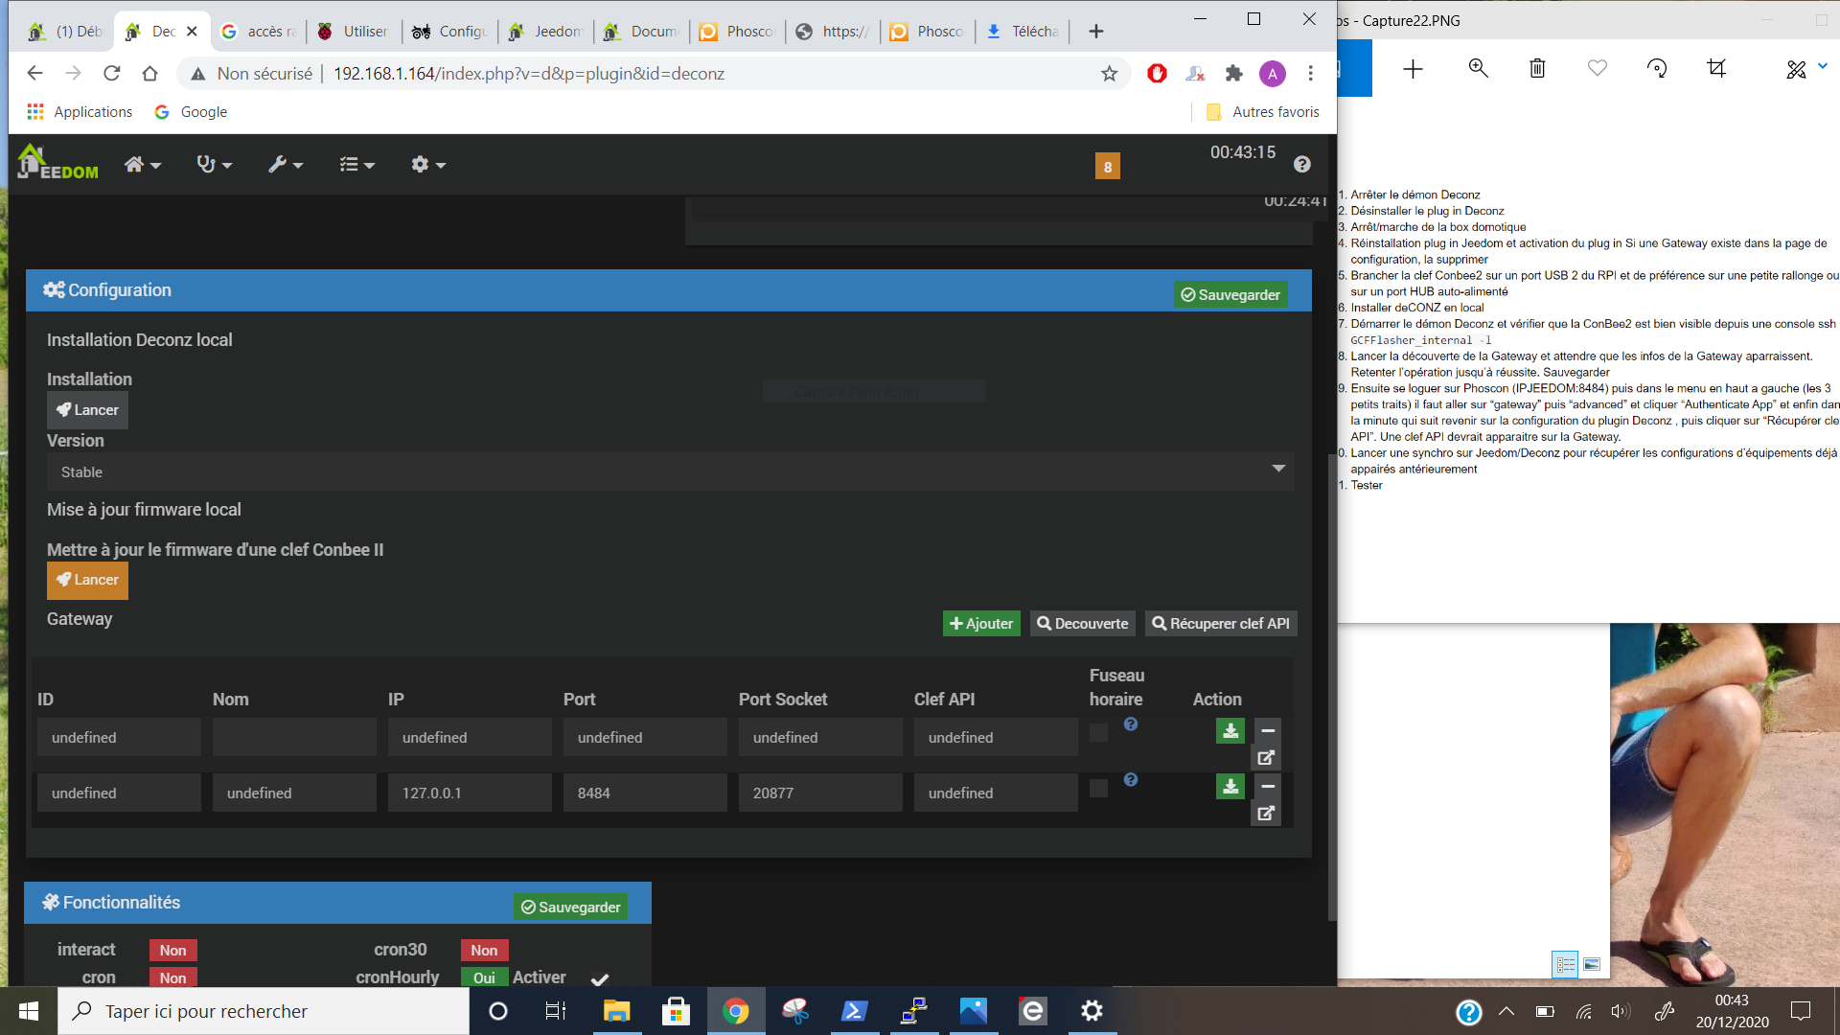Click Sauvegarder in the Fonctionnalités panel

(571, 908)
